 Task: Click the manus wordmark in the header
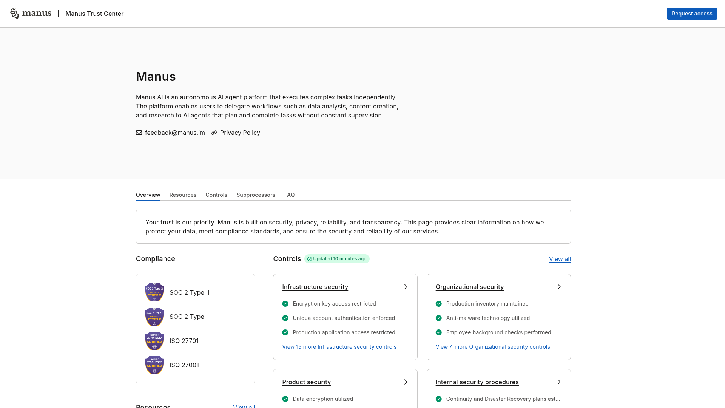point(37,14)
